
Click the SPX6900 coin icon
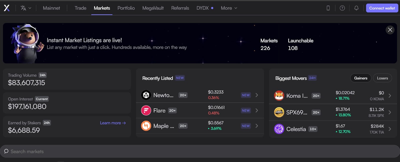click(279, 112)
